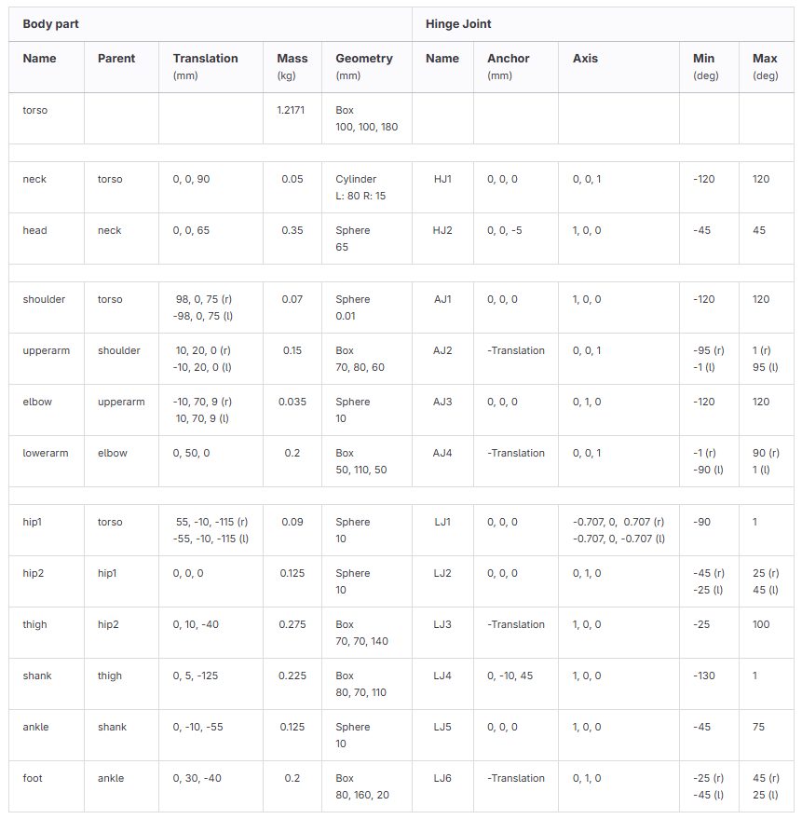Select the Mass (kg) column header
Screen dimensions: 802x819
(x=292, y=65)
